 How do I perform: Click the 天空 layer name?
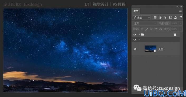[x=161, y=49]
